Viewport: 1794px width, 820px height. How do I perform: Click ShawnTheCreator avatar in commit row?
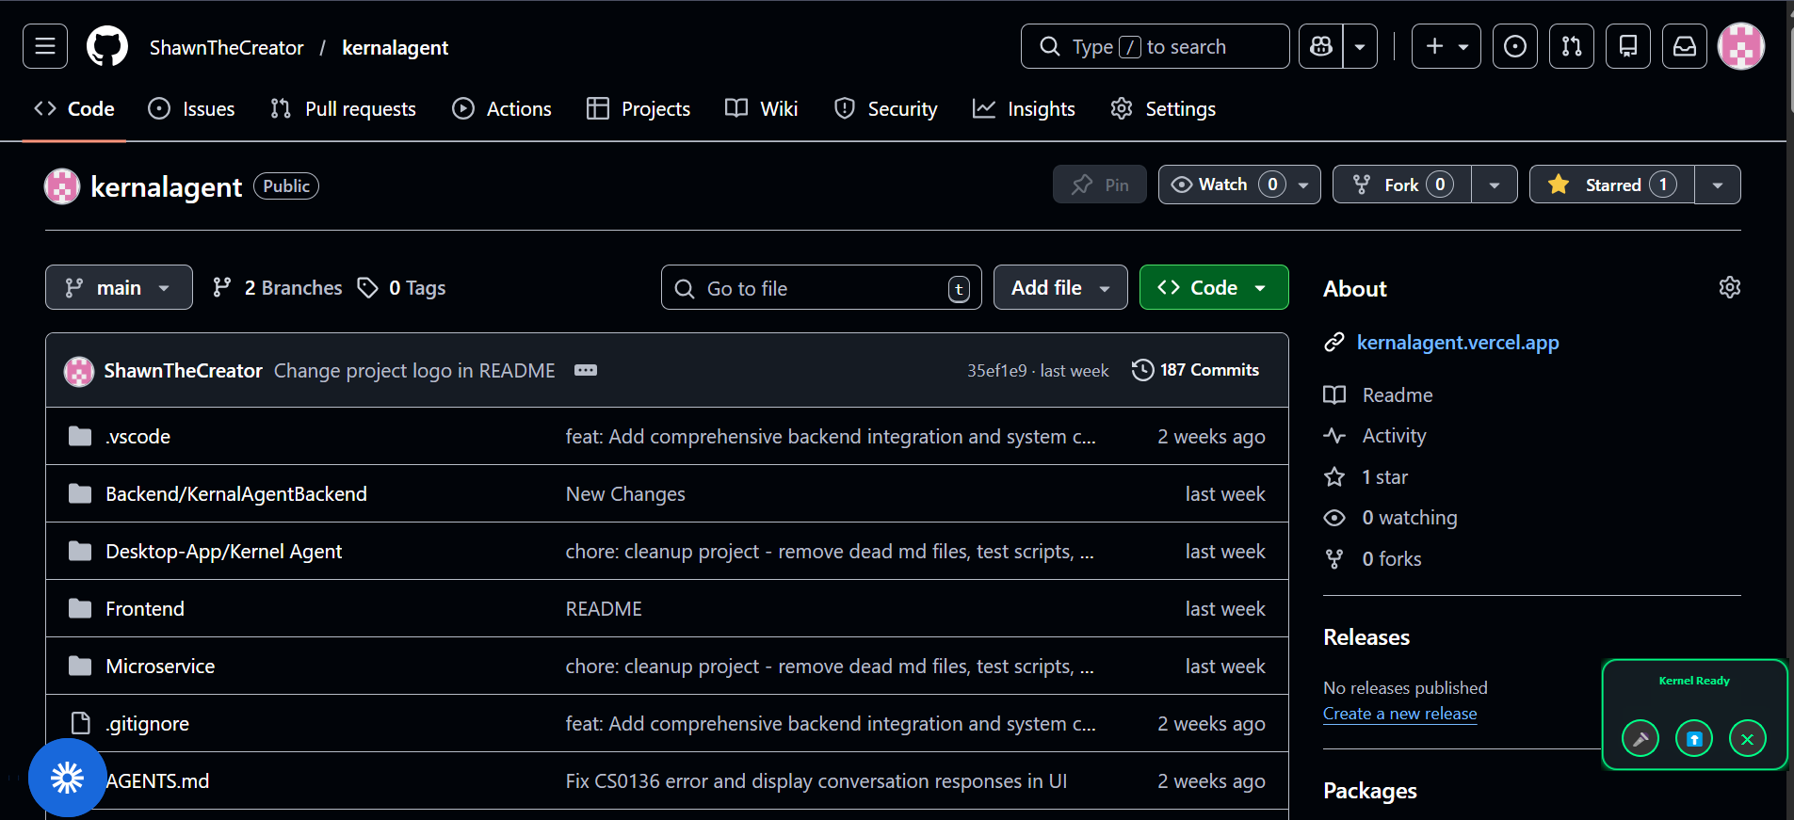[x=79, y=371]
